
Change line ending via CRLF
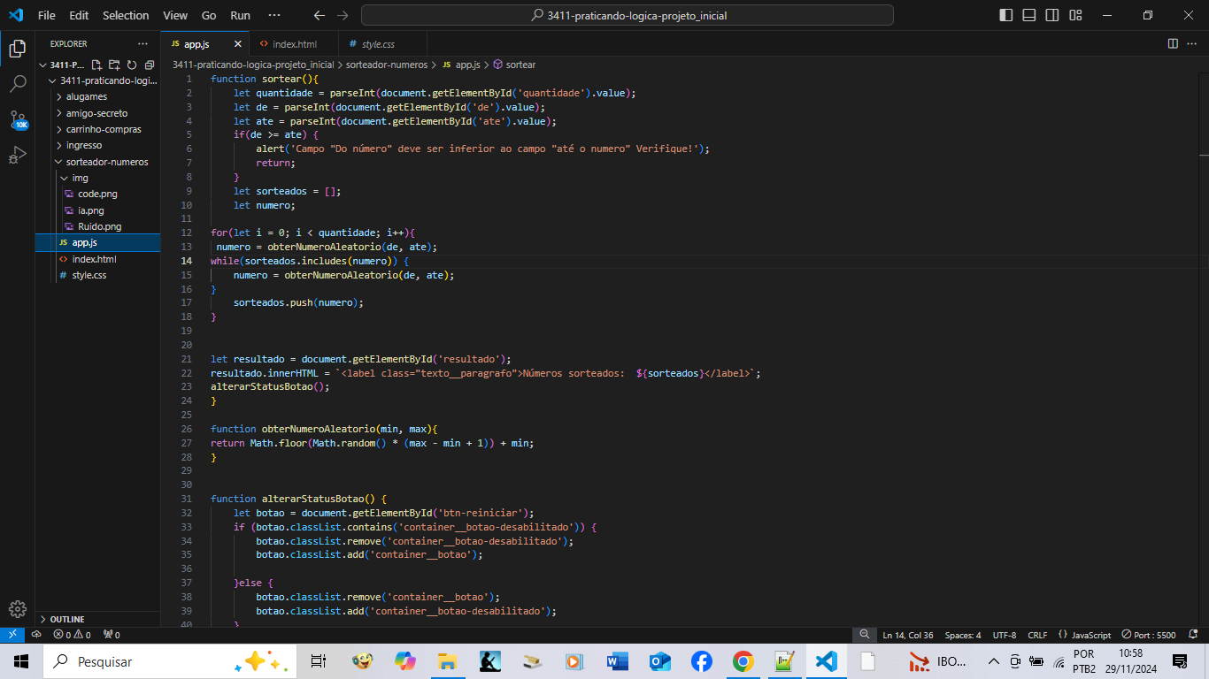pos(1037,635)
